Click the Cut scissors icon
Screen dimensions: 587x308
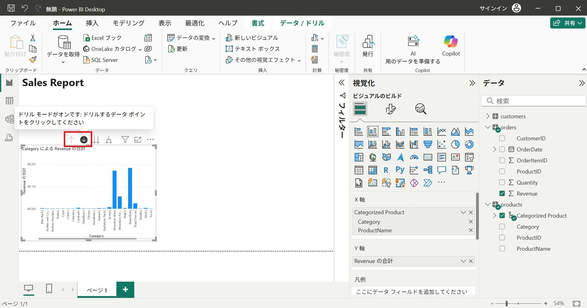(33, 38)
